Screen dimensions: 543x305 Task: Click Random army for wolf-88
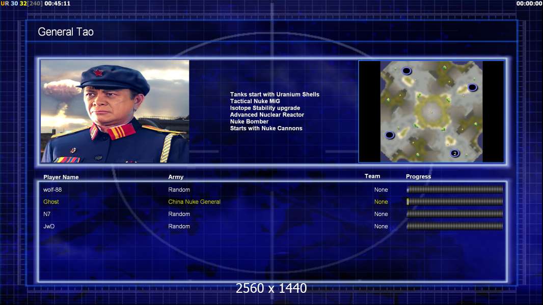pyautogui.click(x=179, y=190)
